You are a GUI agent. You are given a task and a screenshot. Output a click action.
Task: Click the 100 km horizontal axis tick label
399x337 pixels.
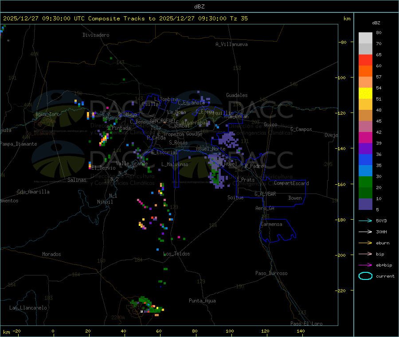click(230, 331)
